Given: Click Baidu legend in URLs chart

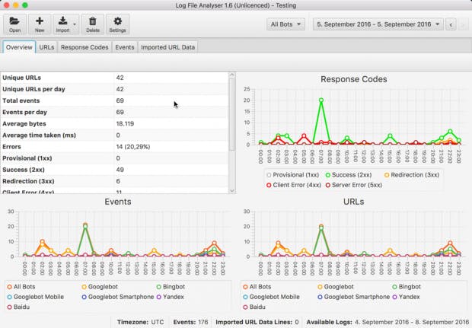Looking at the screenshot, I should click(x=255, y=307).
